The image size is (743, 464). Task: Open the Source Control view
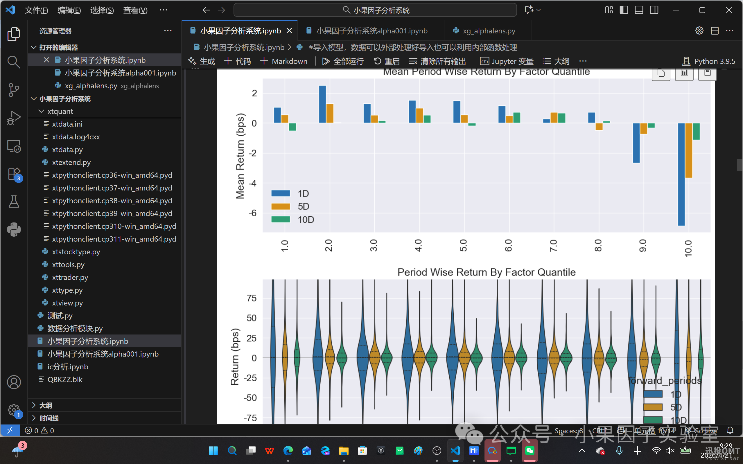pos(13,90)
